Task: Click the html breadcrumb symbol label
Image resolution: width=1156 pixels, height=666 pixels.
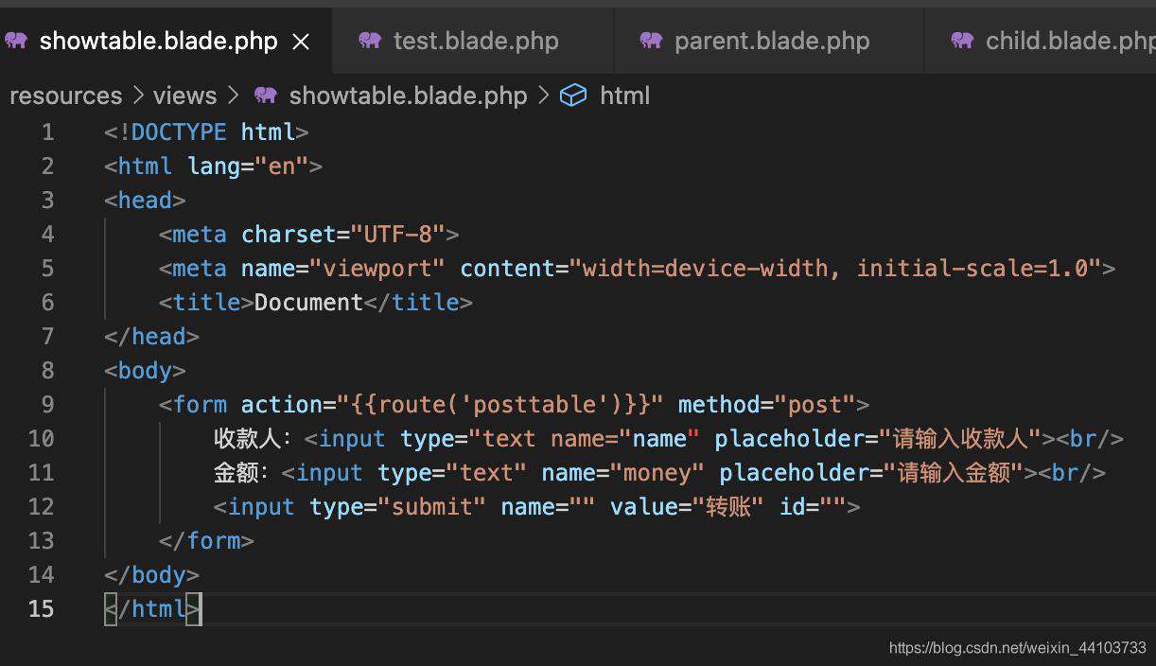Action: (624, 96)
